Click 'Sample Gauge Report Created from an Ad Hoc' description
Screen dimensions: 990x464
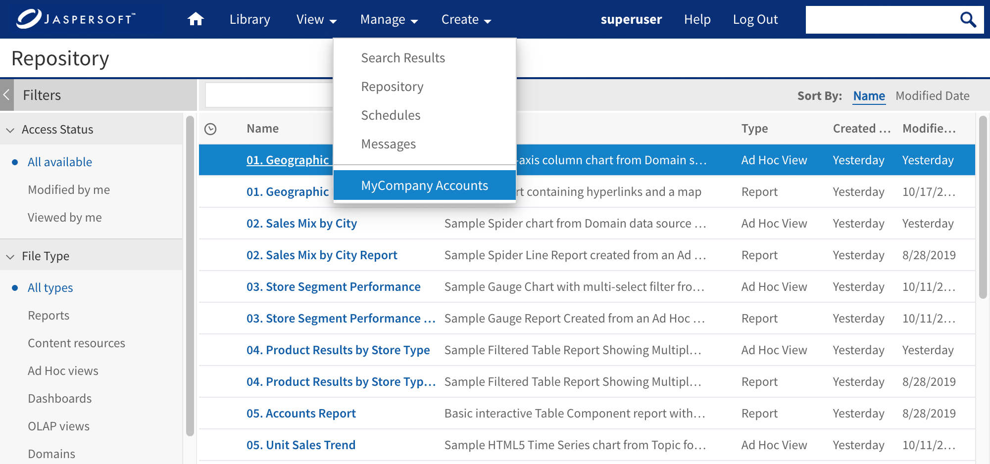click(575, 318)
